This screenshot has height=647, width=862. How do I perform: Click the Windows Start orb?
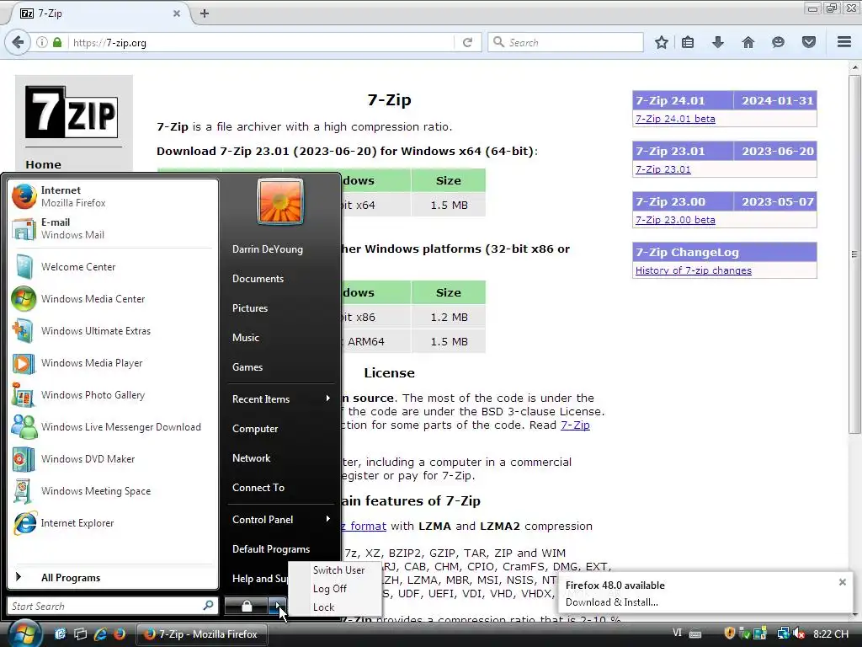tap(23, 634)
